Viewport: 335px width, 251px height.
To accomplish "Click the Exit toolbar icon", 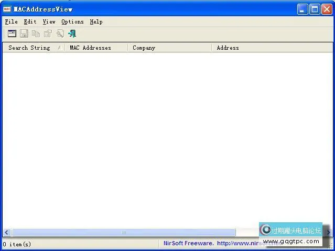I will (72, 33).
